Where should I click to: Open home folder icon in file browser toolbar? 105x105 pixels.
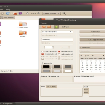15,13
